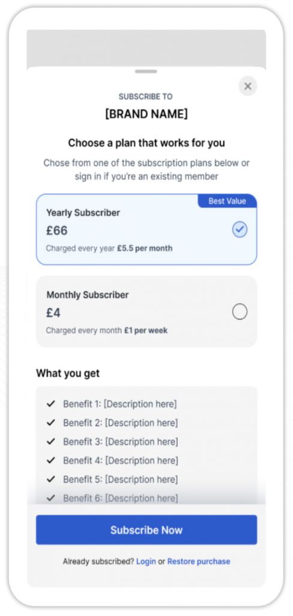Click the checkmark icon beside Benefit 4
The height and width of the screenshot is (616, 293).
click(50, 460)
